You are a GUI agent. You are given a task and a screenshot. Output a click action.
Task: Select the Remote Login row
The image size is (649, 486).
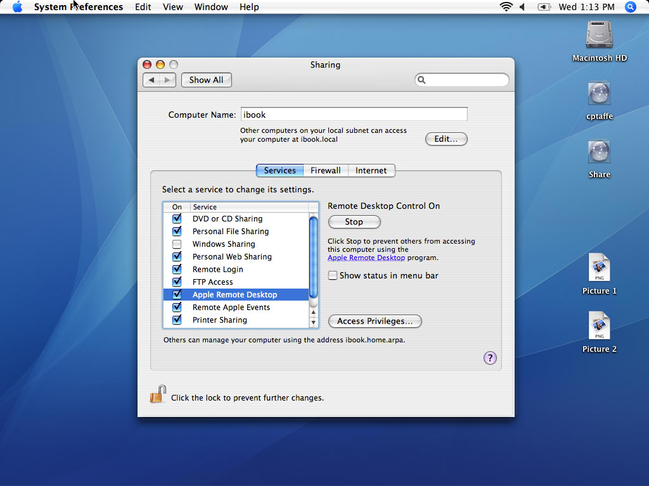236,269
